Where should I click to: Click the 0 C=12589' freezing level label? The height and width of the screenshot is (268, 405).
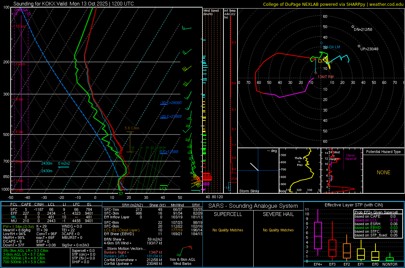click(169, 152)
